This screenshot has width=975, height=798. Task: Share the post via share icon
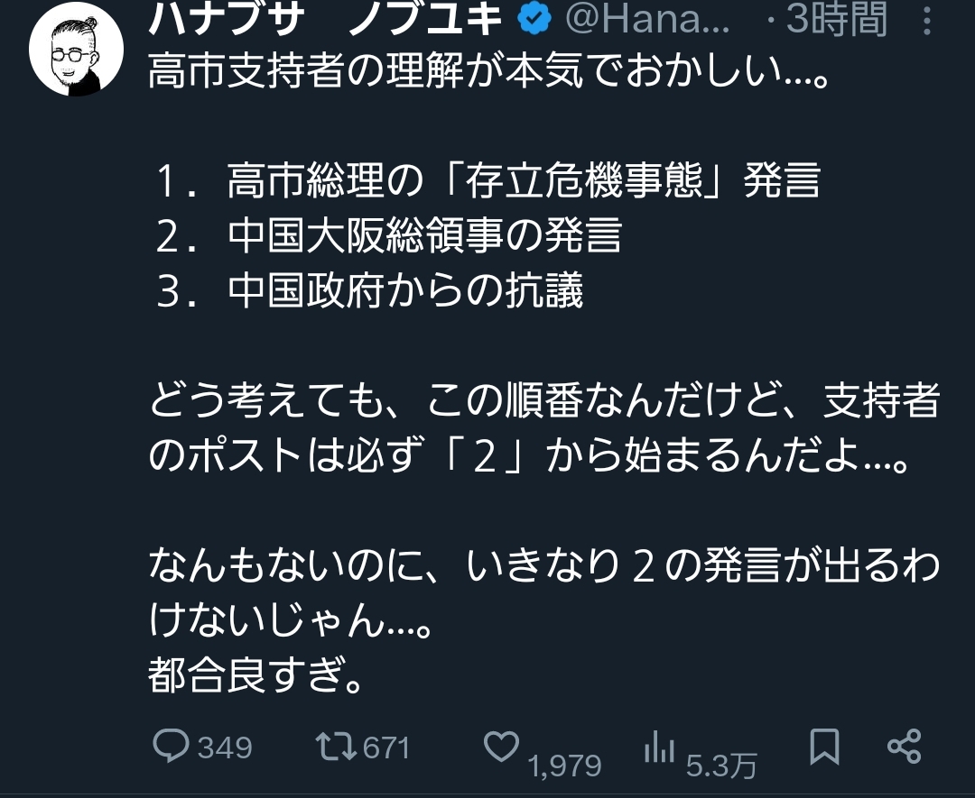(x=904, y=747)
